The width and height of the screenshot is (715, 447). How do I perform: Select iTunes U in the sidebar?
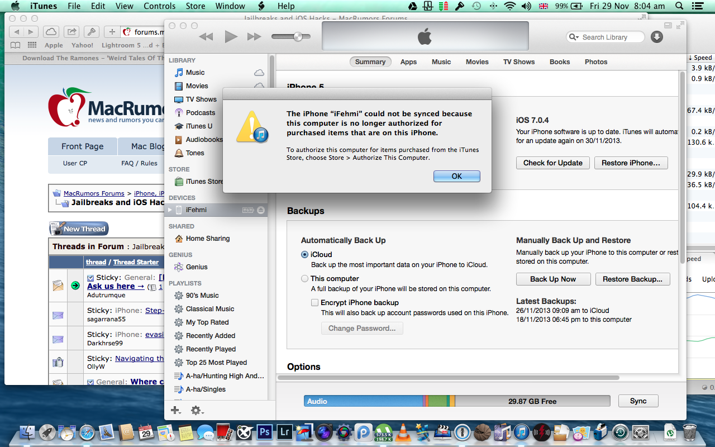click(x=199, y=126)
